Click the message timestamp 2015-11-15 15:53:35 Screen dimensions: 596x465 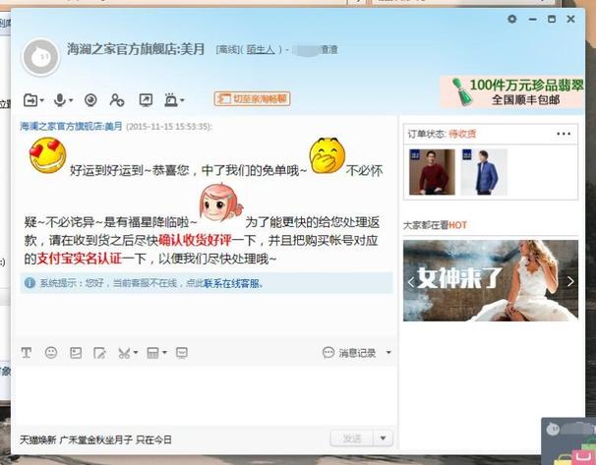click(169, 127)
